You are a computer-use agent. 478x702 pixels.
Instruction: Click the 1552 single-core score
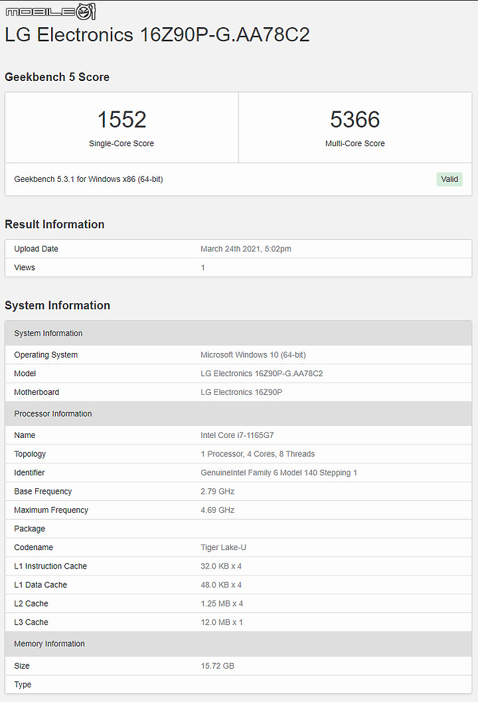pyautogui.click(x=121, y=119)
